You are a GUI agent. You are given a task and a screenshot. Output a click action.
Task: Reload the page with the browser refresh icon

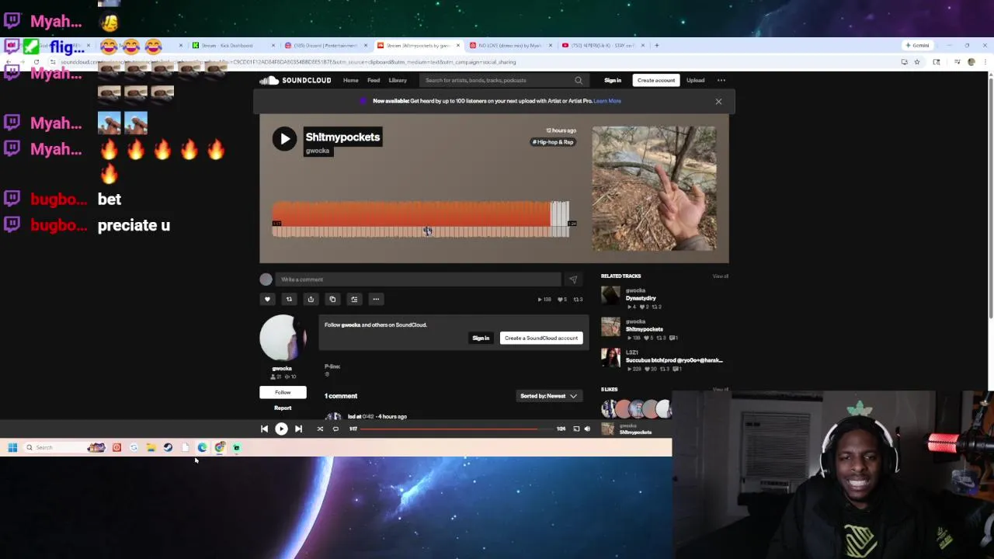(36, 62)
